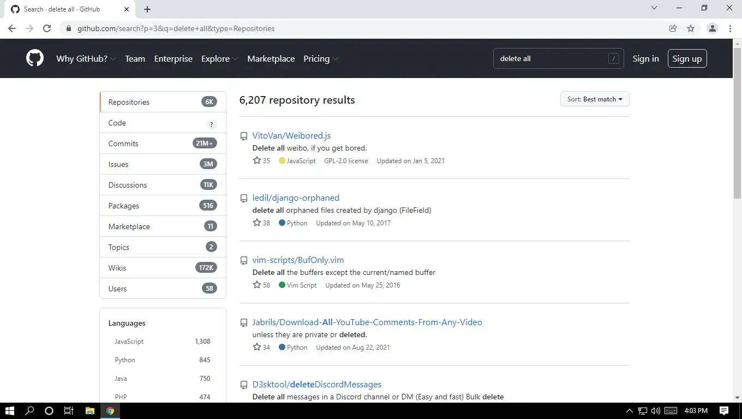Bookmark page with the star icon

coord(691,28)
